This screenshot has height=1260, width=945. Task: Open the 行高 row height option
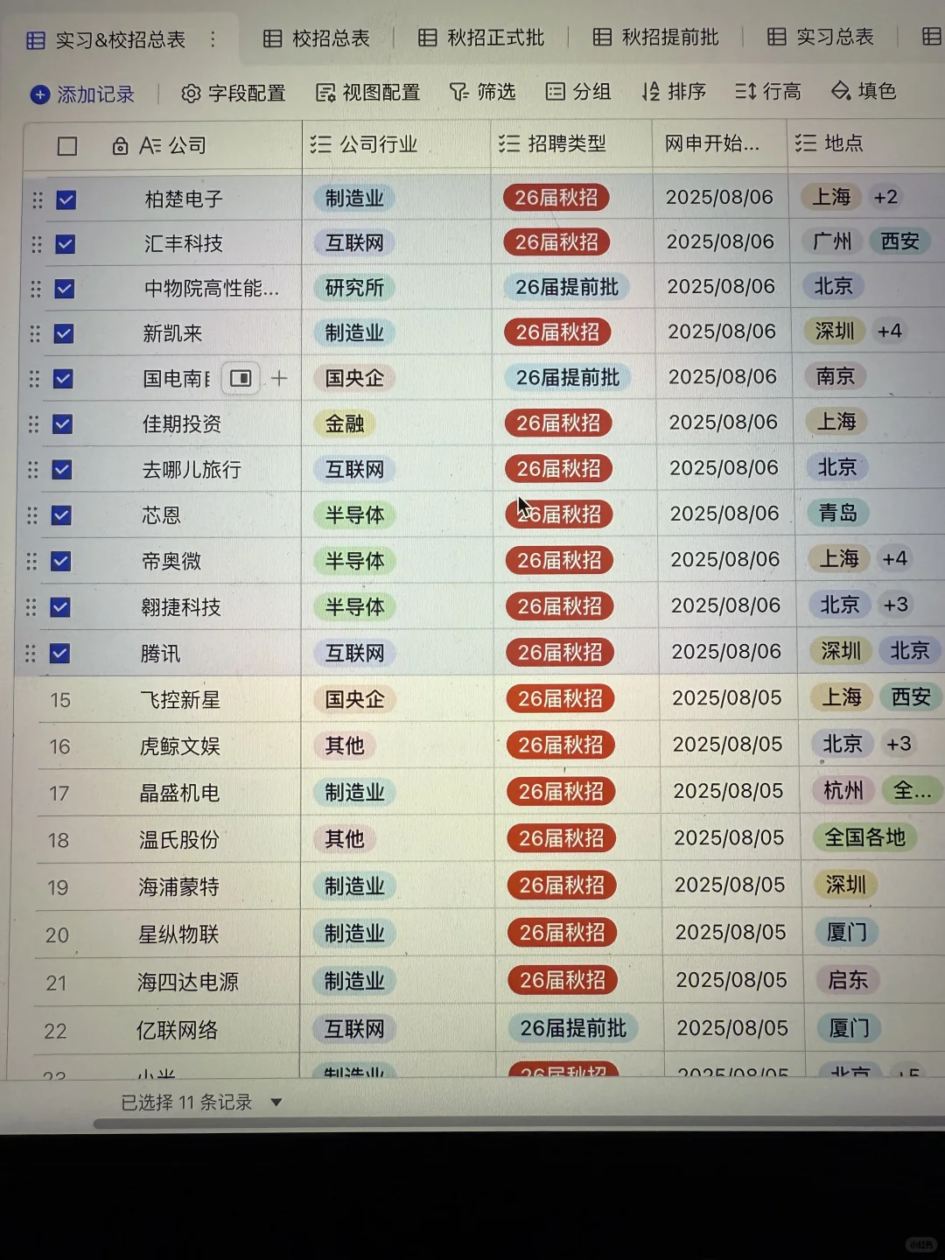click(x=768, y=91)
